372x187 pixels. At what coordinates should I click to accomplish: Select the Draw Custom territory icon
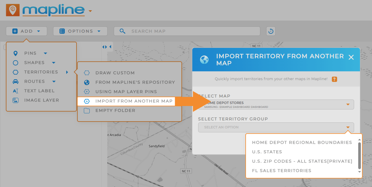tap(87, 73)
